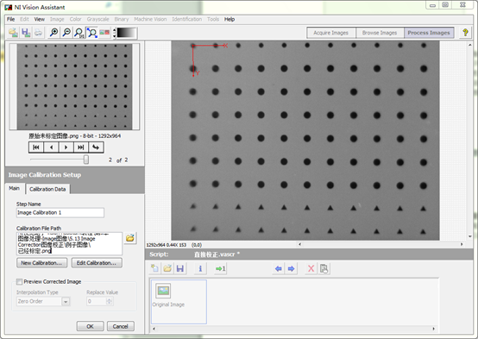The width and height of the screenshot is (478, 339).
Task: Browse for calibration file with folder icon
Action: pos(130,238)
